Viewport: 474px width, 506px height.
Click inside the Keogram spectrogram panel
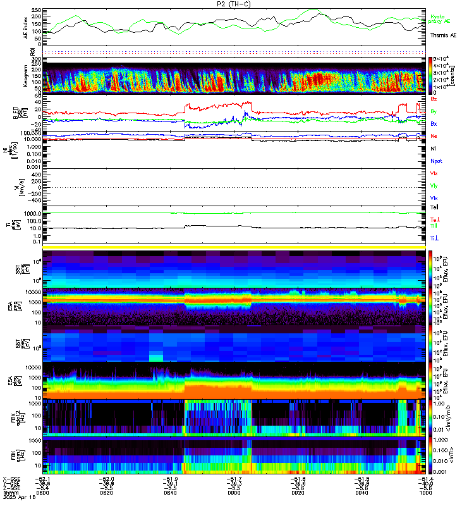(x=234, y=76)
